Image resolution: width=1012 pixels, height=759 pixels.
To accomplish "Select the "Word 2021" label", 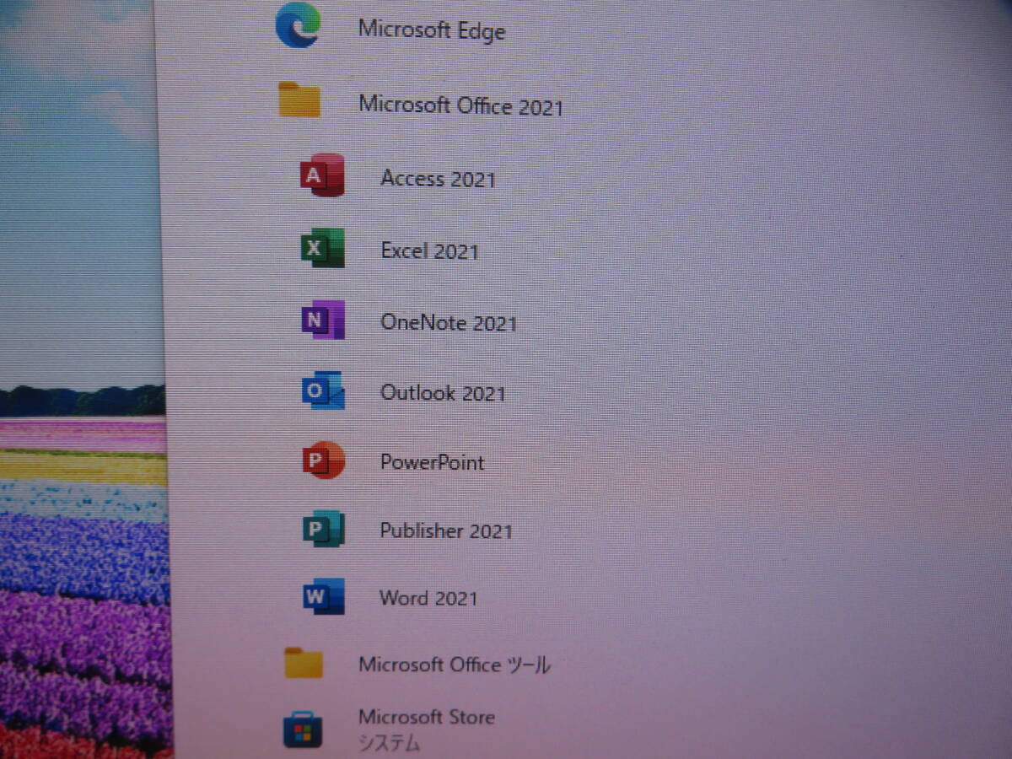I will [428, 598].
